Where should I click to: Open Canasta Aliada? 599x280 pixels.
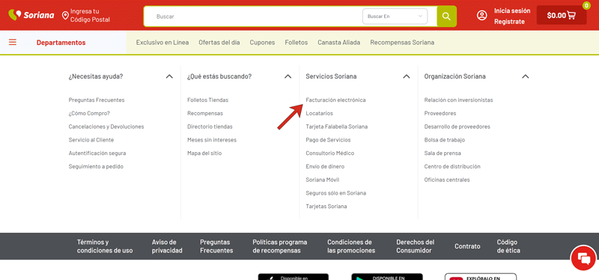click(339, 43)
